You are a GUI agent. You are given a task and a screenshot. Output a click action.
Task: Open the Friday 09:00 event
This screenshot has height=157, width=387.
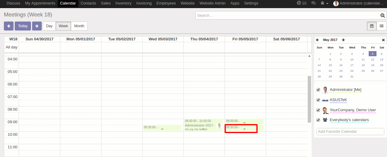pos(244,121)
